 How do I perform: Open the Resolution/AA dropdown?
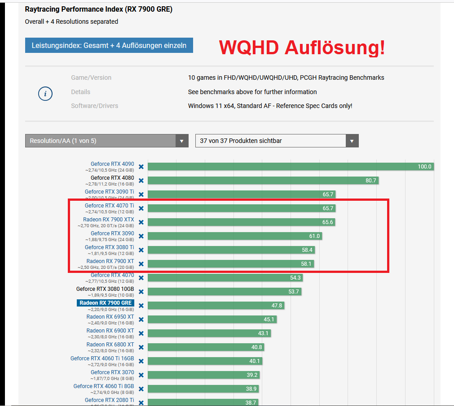(x=107, y=141)
